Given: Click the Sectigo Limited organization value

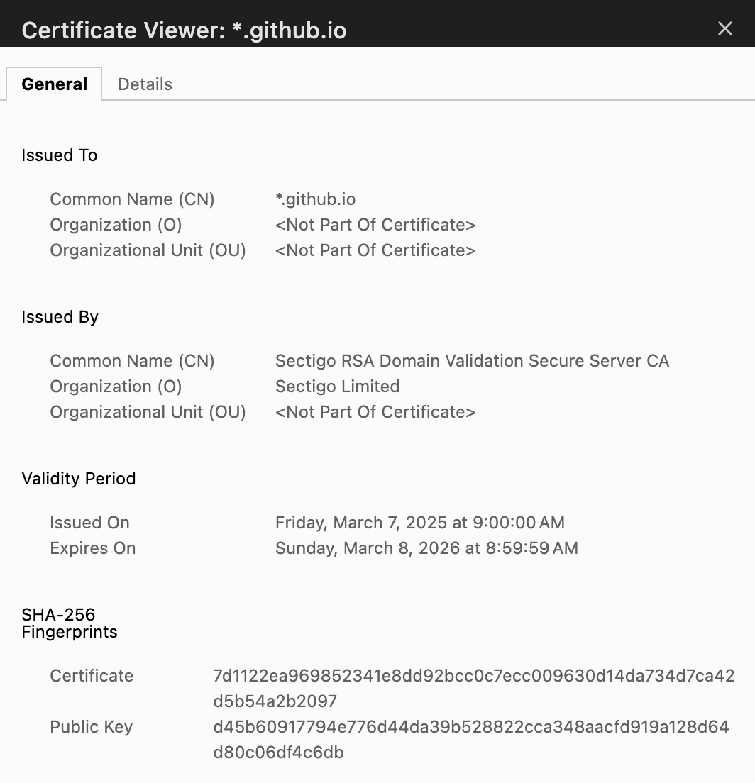Looking at the screenshot, I should [x=337, y=387].
